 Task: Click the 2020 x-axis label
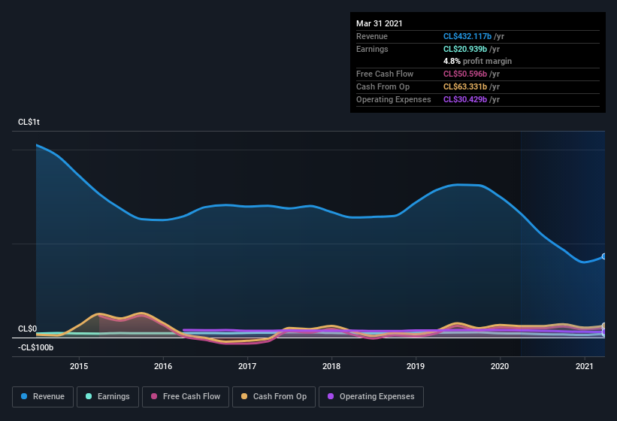point(500,366)
